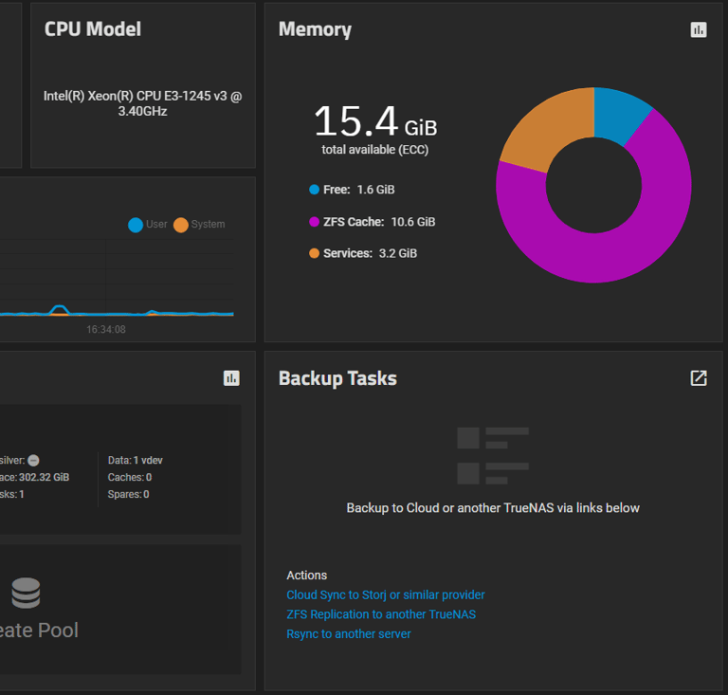Click 'Free: 1.6 GiB' text
This screenshot has height=695, width=728.
(x=359, y=190)
